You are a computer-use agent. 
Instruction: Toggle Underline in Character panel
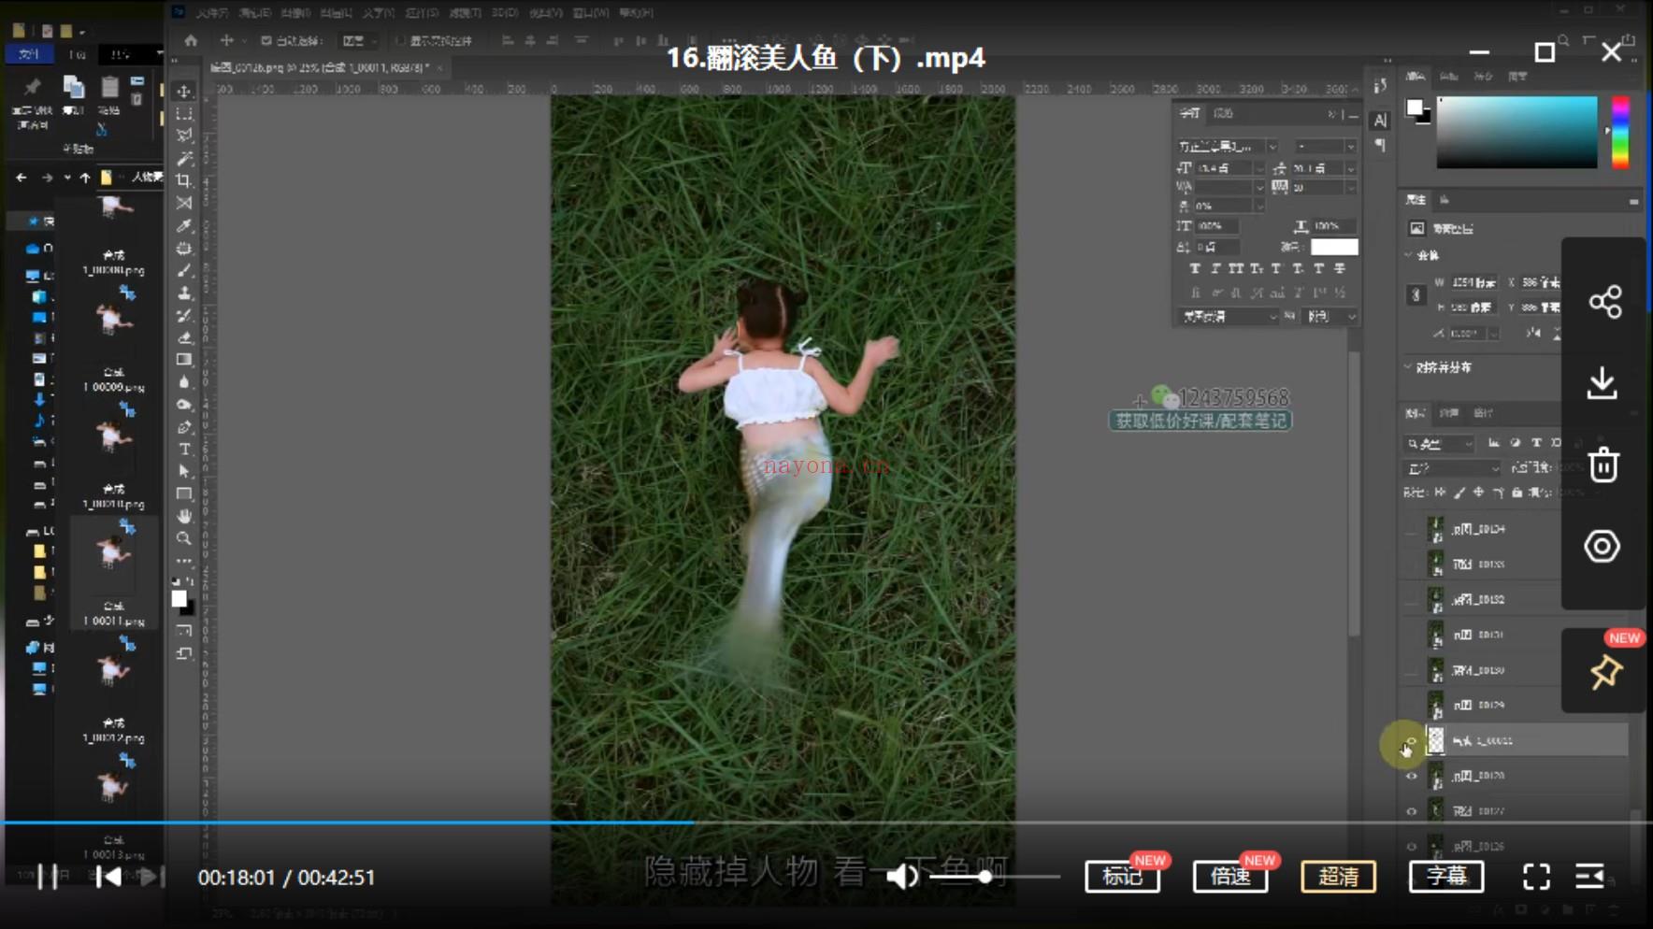coord(1318,268)
